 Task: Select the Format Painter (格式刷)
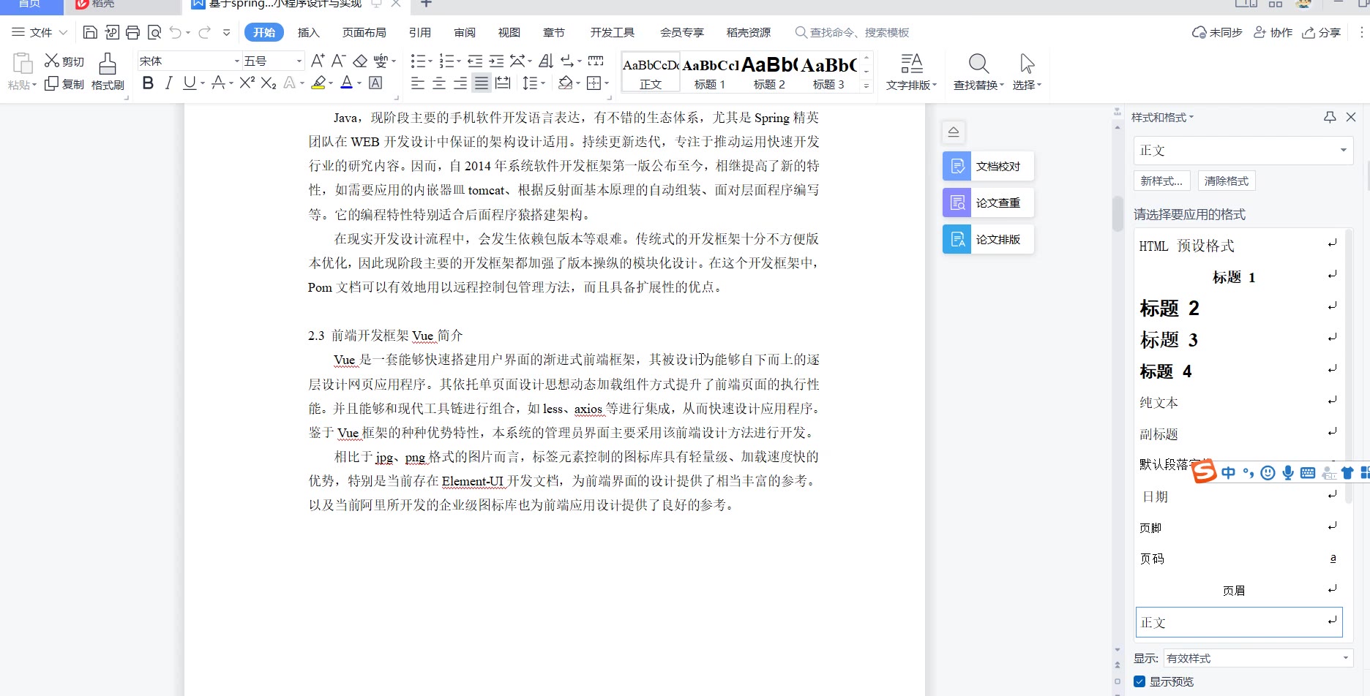pos(108,72)
